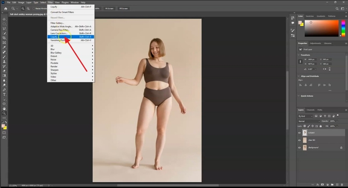Select the Crop tool

(x=4, y=38)
